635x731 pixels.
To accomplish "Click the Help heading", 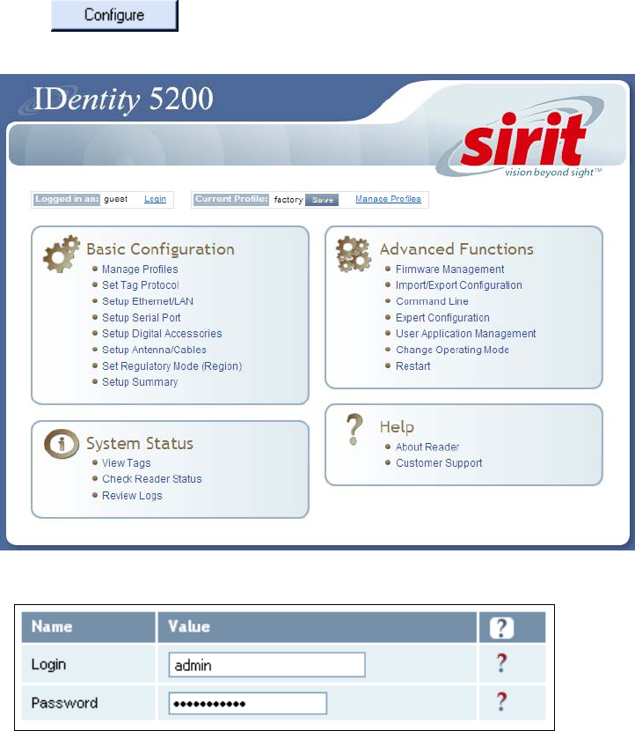I will point(397,427).
